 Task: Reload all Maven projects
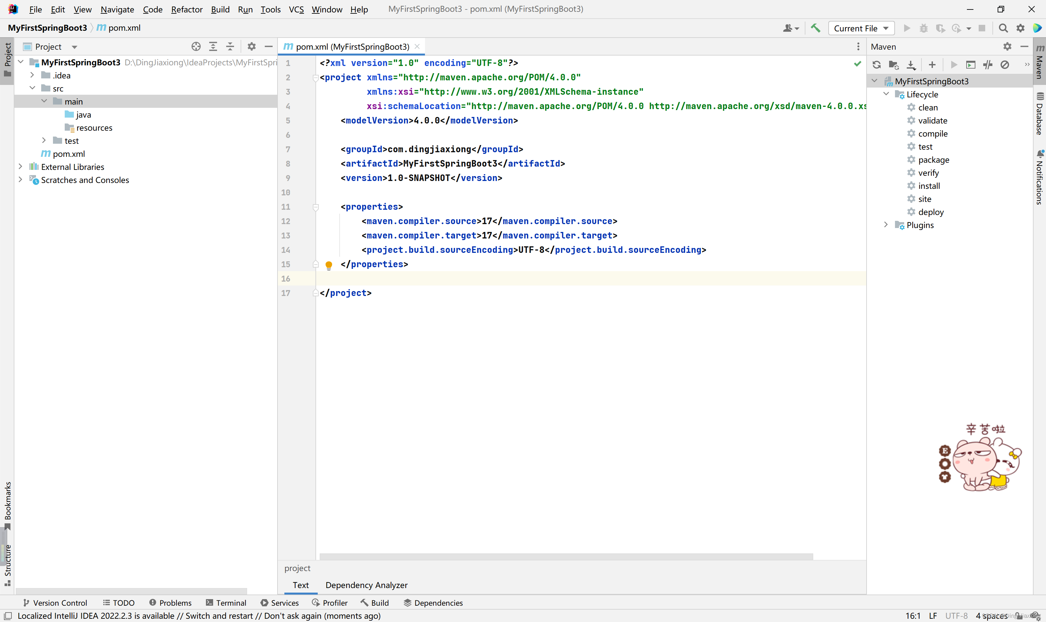(877, 65)
